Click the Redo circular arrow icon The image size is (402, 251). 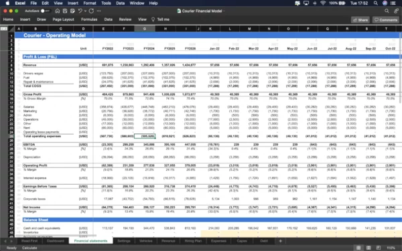pyautogui.click(x=91, y=11)
